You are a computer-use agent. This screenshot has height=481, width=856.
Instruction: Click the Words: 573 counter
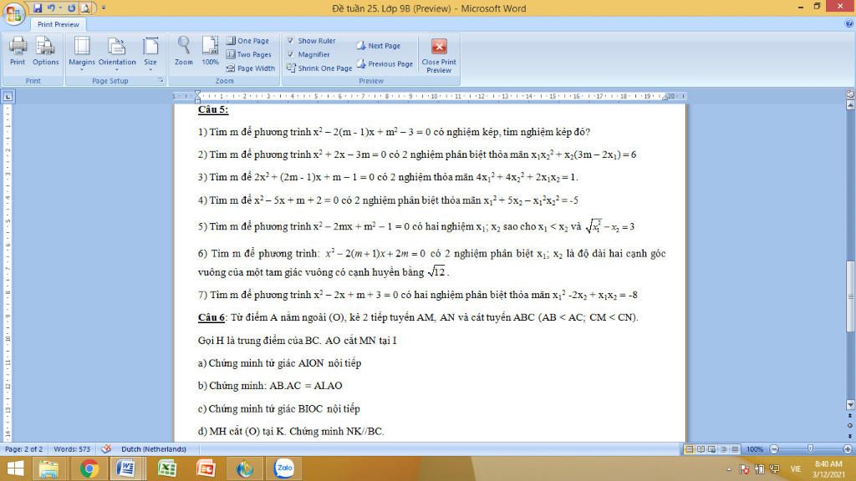pos(72,449)
